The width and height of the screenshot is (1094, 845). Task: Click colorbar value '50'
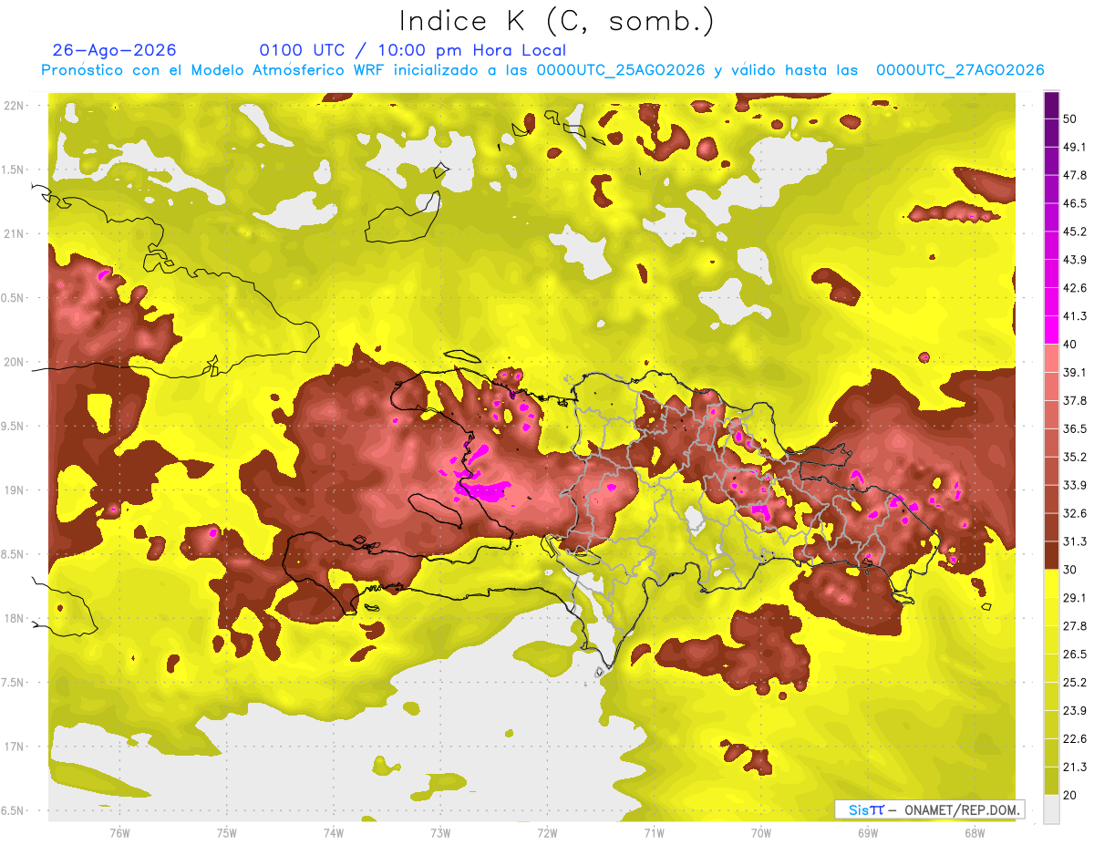point(1071,119)
